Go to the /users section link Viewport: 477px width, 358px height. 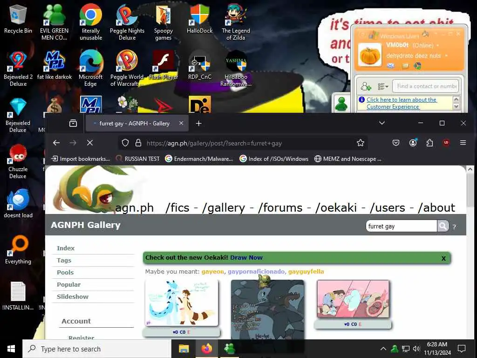pyautogui.click(x=387, y=207)
